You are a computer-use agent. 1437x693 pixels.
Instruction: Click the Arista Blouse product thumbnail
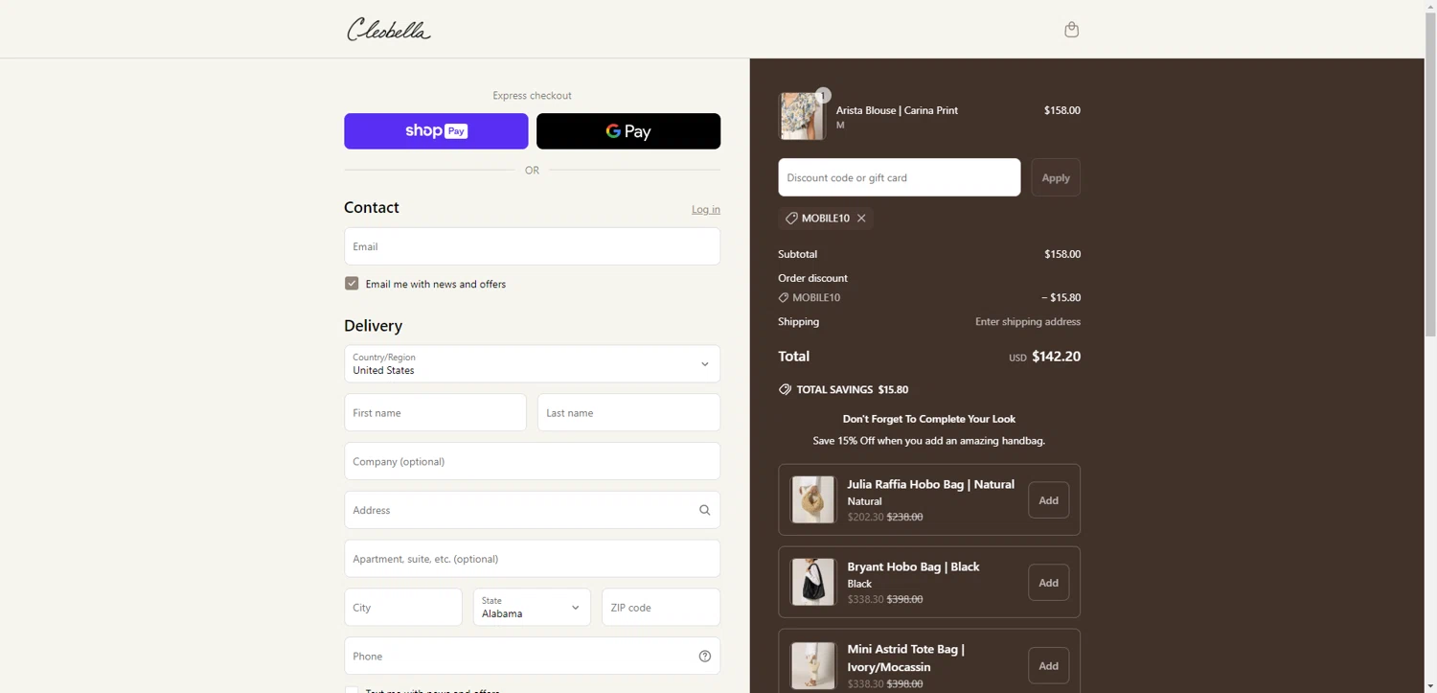tap(802, 117)
